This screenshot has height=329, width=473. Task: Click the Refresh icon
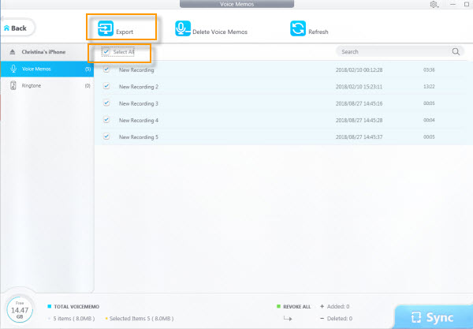[298, 29]
